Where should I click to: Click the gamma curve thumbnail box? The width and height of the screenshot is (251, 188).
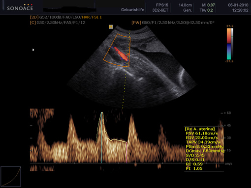point(11,176)
